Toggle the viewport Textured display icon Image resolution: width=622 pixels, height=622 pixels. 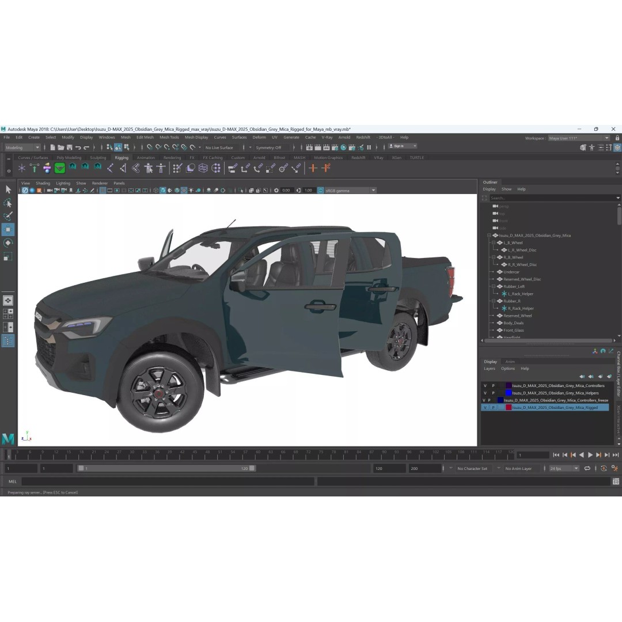click(184, 191)
